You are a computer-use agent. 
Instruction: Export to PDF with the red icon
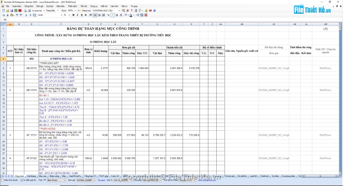coord(20,10)
